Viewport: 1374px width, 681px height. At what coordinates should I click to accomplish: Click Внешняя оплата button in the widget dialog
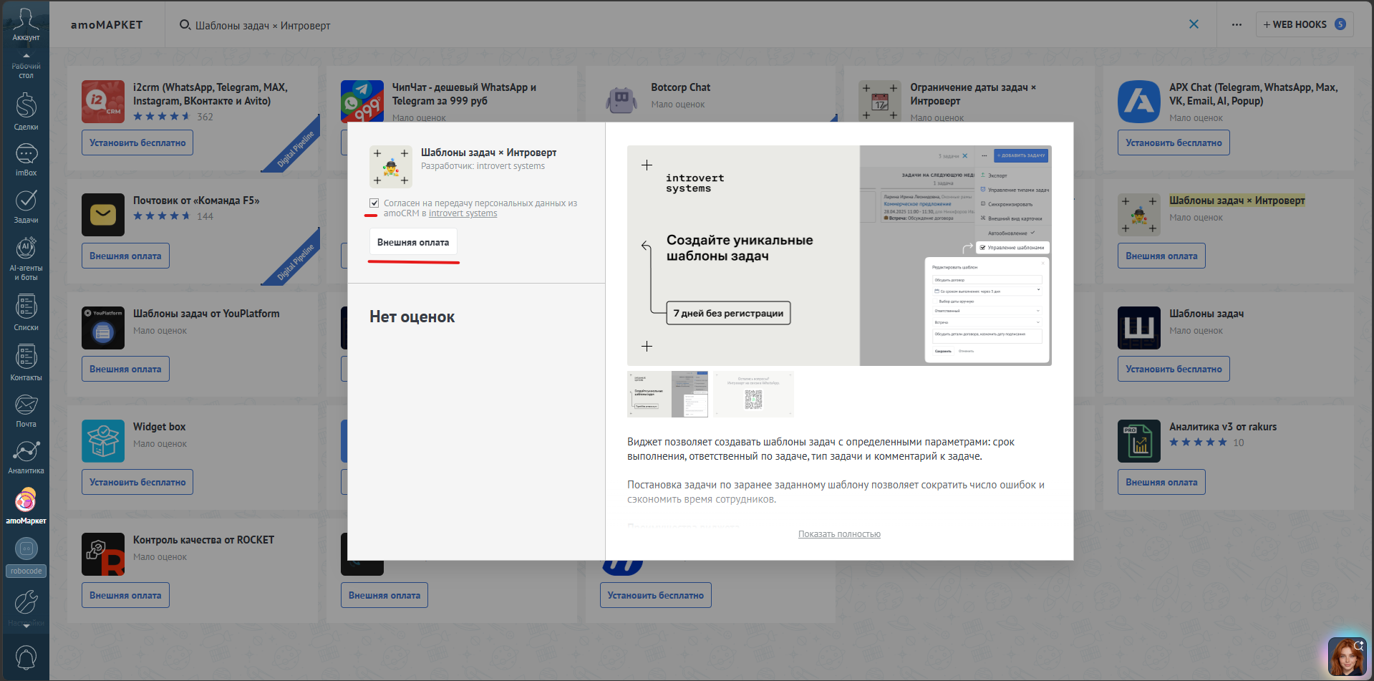(x=413, y=242)
